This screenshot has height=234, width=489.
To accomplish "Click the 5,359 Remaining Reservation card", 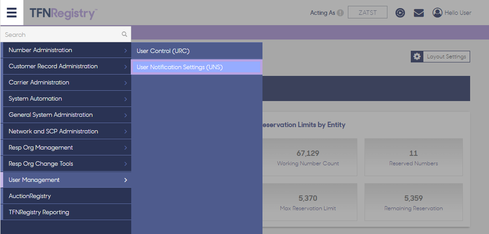I will click(x=413, y=202).
